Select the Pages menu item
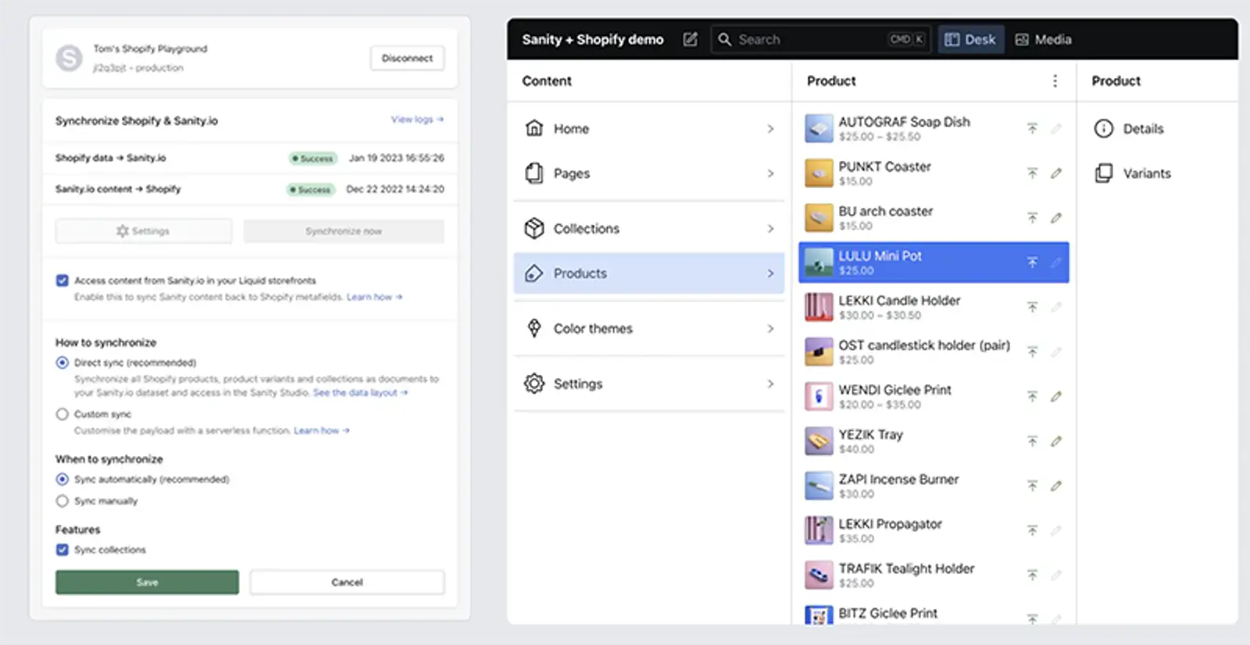This screenshot has height=645, width=1250. [x=648, y=173]
